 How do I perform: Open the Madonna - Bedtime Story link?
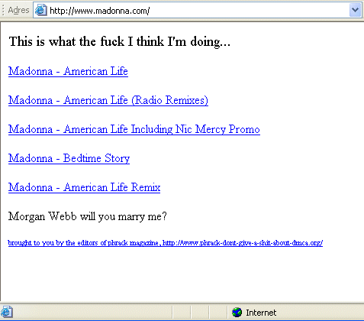[x=69, y=158]
